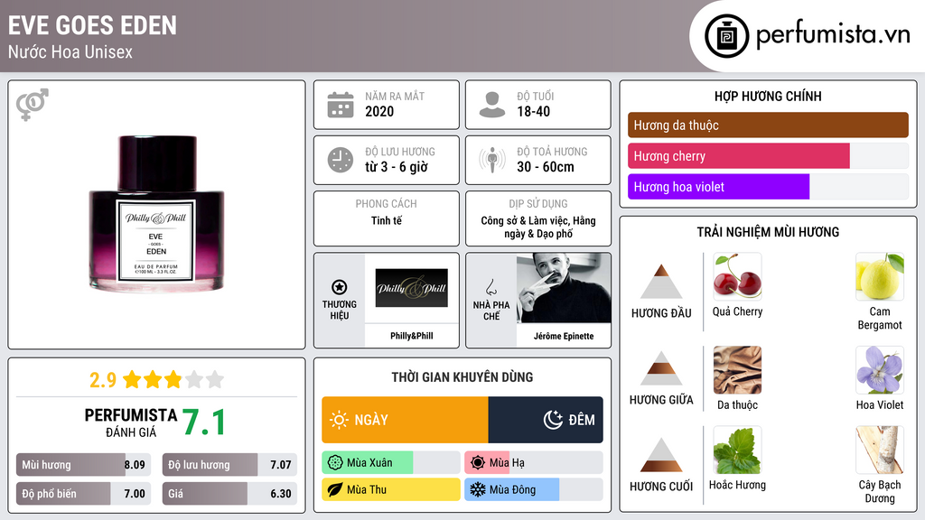Viewport: 925px width, 520px height.
Task: Click the Mùa Xuân season bar
Action: coord(390,463)
